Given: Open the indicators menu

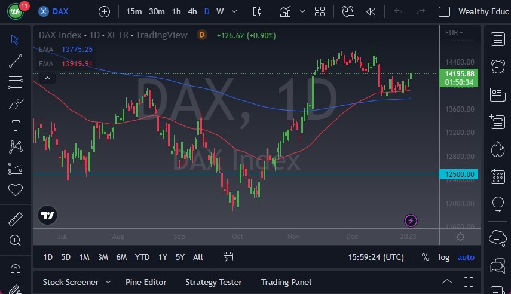Looking at the screenshot, I should click(285, 12).
